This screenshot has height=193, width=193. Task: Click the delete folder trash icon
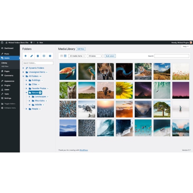click(x=38, y=56)
